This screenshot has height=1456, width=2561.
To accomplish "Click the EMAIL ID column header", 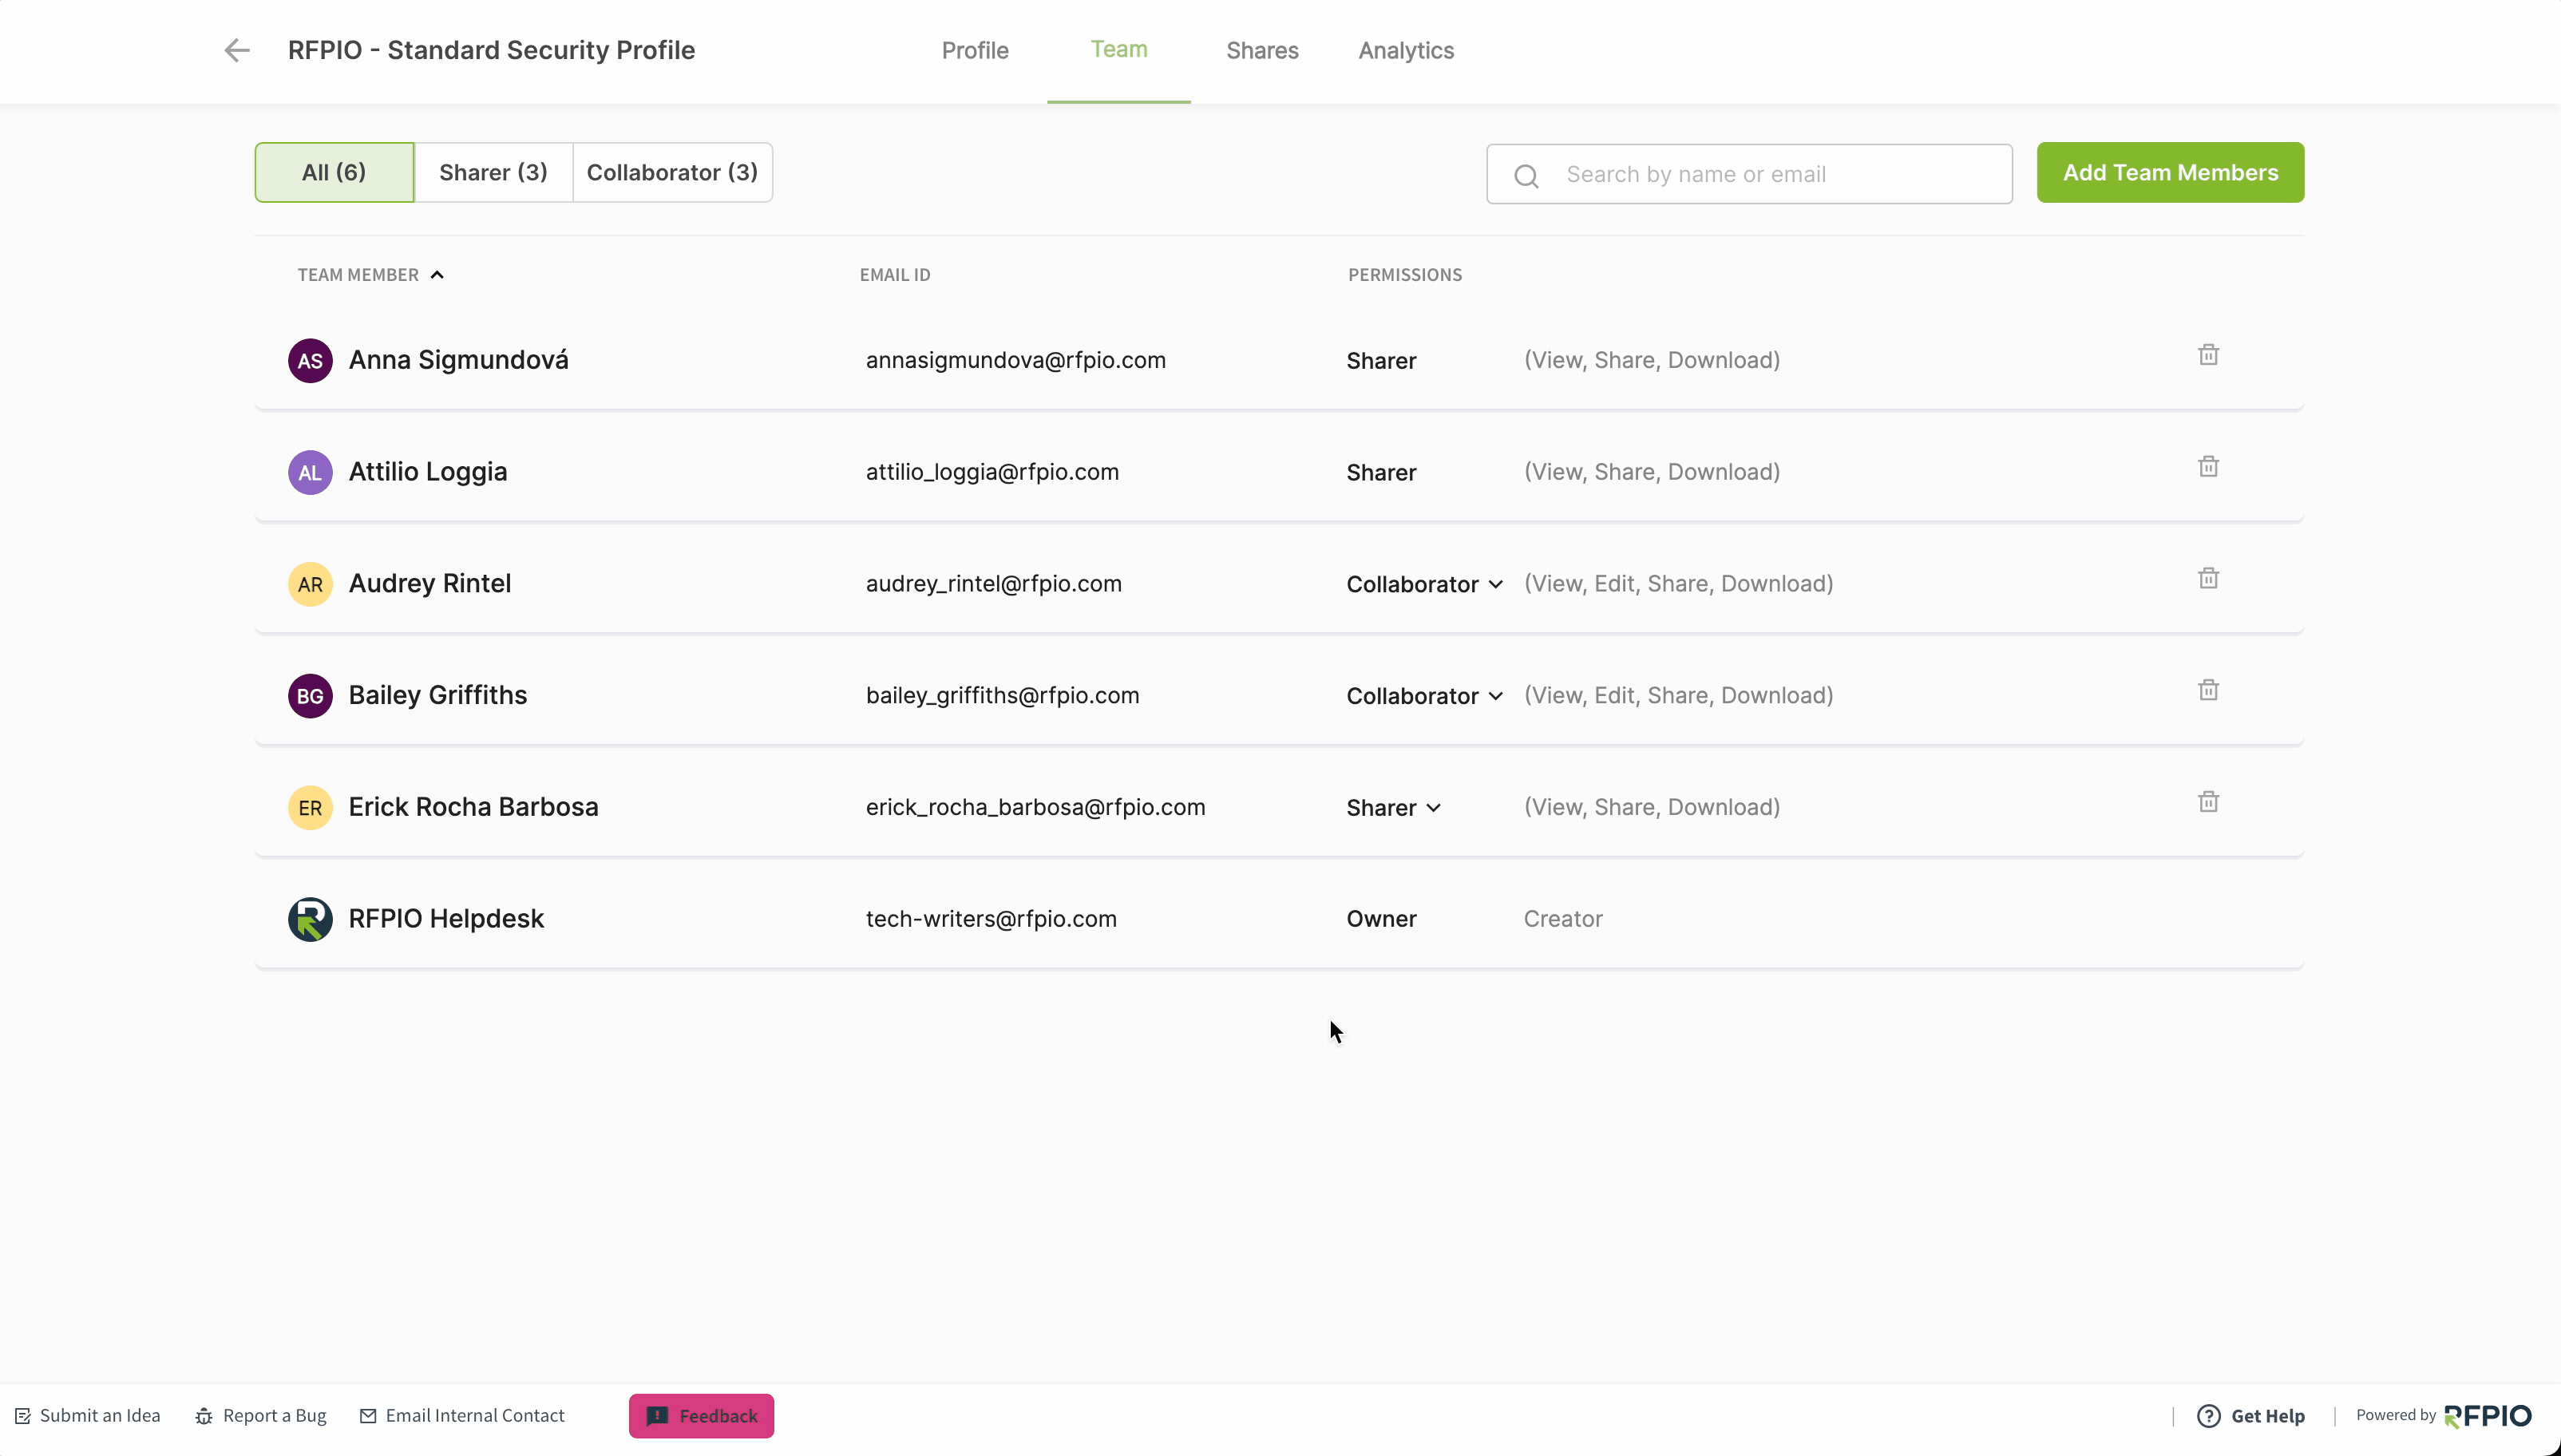I will coord(895,275).
